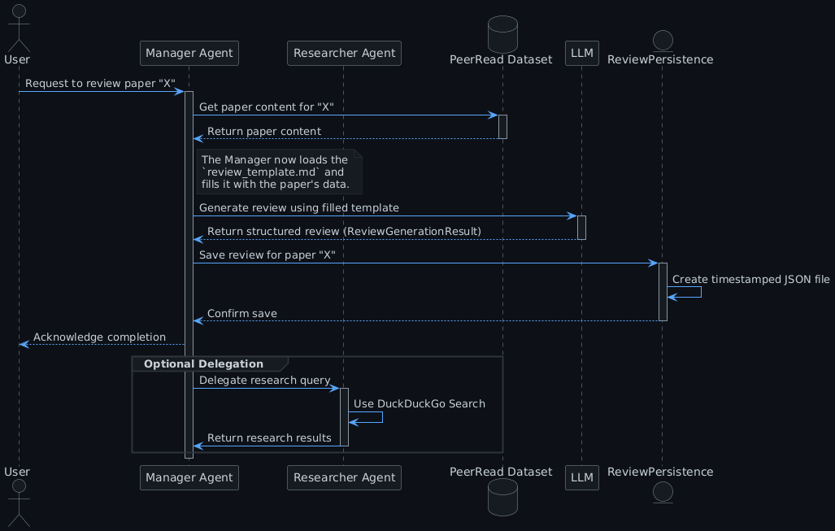Click the User actor figure at top
The height and width of the screenshot is (531, 835).
[20, 28]
